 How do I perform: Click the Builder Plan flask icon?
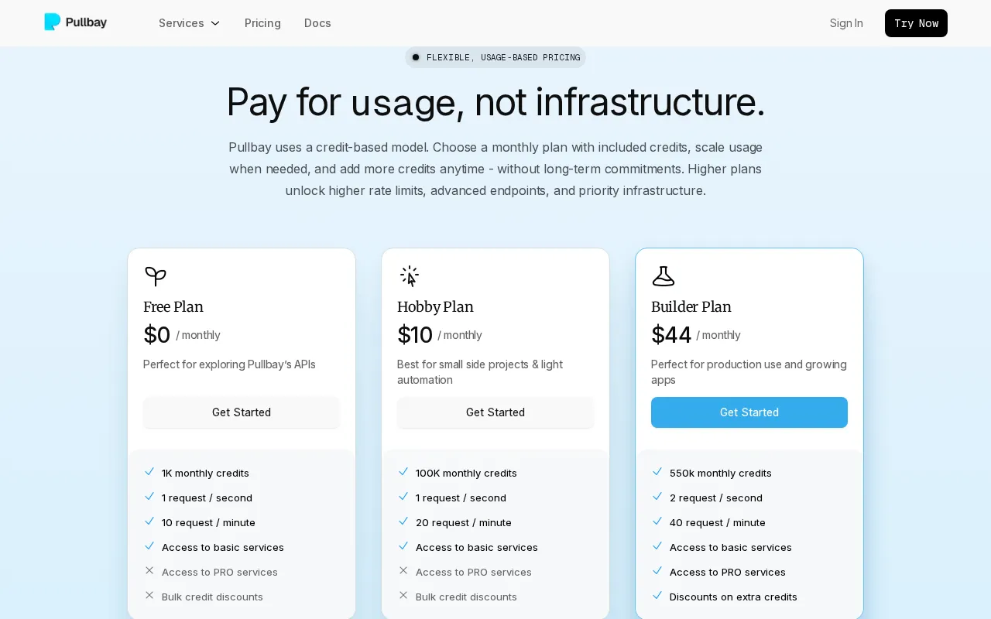(x=664, y=276)
